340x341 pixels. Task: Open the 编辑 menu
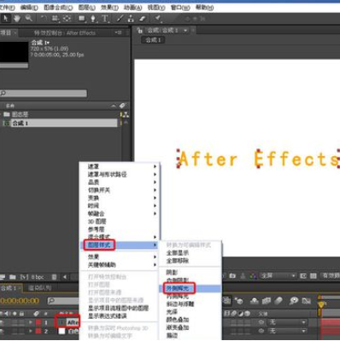click(29, 8)
